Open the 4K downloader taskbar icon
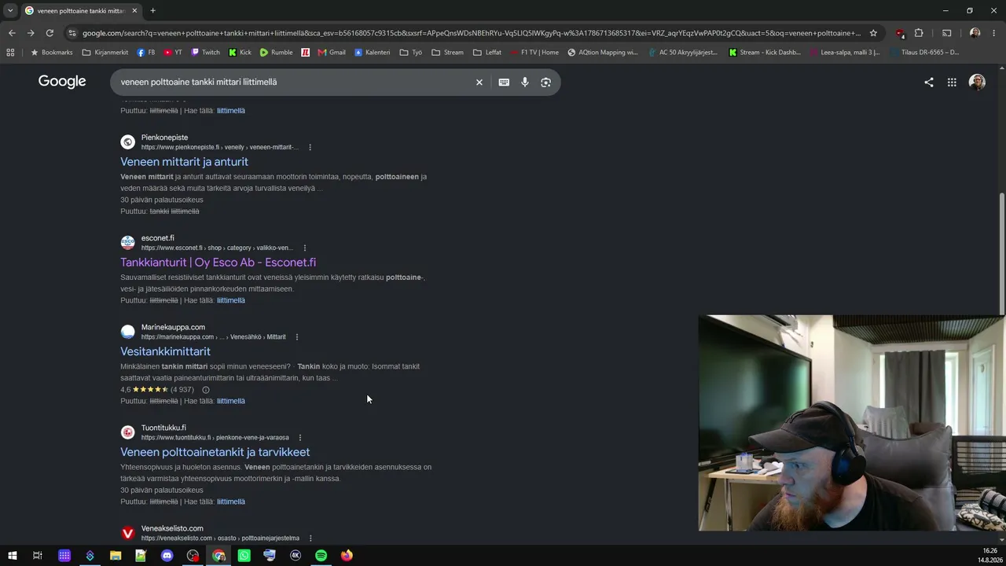The width and height of the screenshot is (1006, 566). coord(296,556)
